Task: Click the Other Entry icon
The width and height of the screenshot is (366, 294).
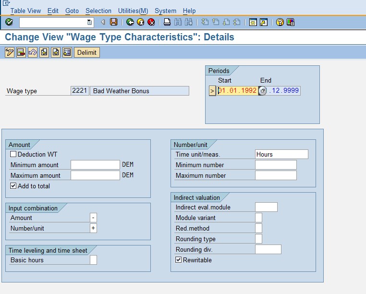Action: pyautogui.click(x=67, y=52)
